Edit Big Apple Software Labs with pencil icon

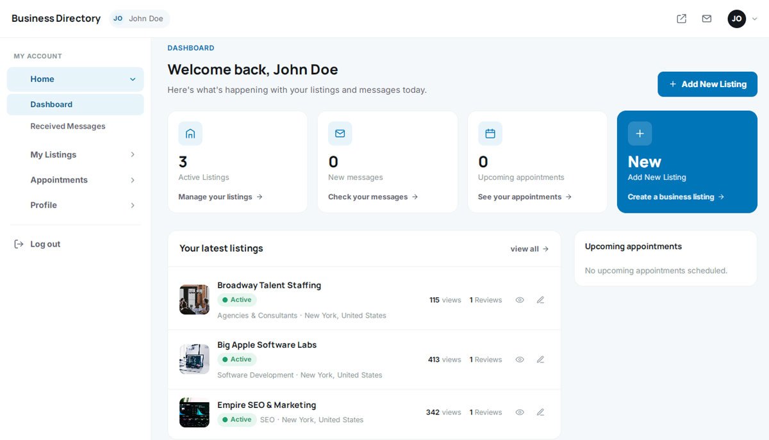point(540,359)
